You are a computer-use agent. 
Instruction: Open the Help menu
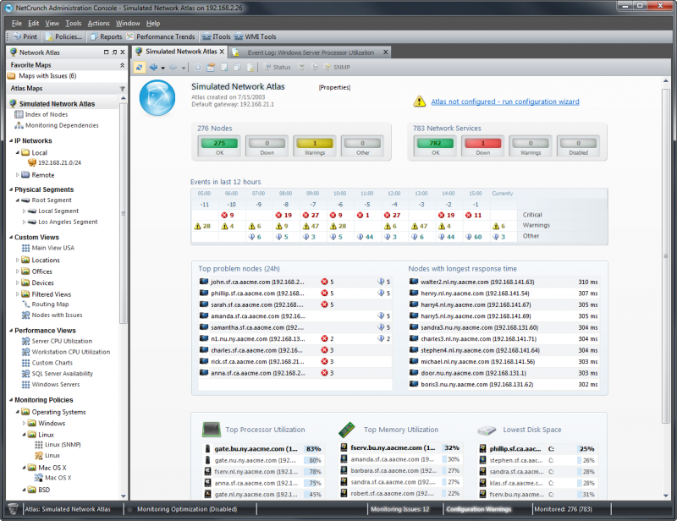pyautogui.click(x=153, y=24)
